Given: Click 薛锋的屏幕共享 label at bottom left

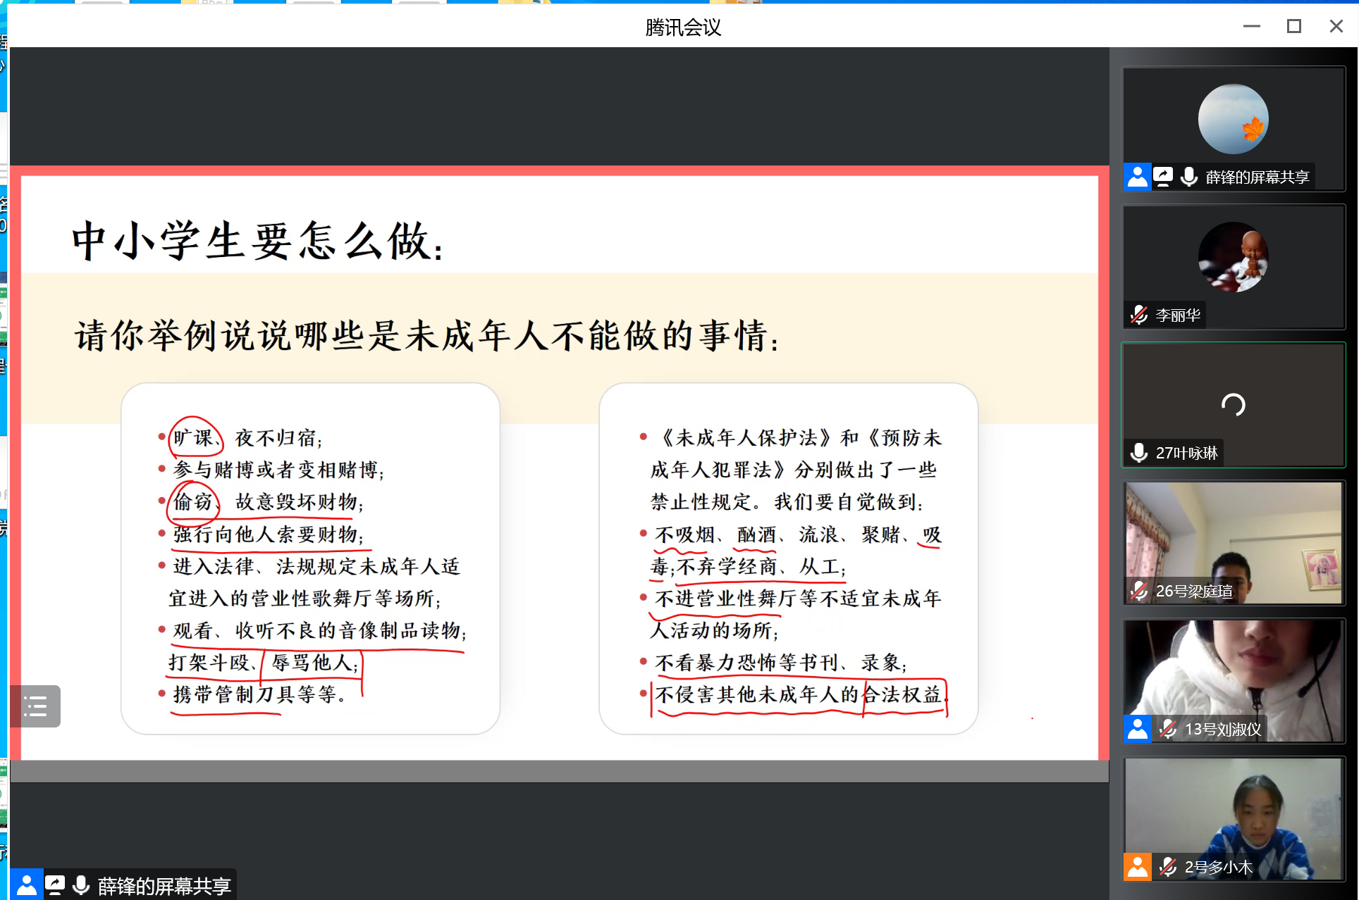Looking at the screenshot, I should tap(164, 886).
